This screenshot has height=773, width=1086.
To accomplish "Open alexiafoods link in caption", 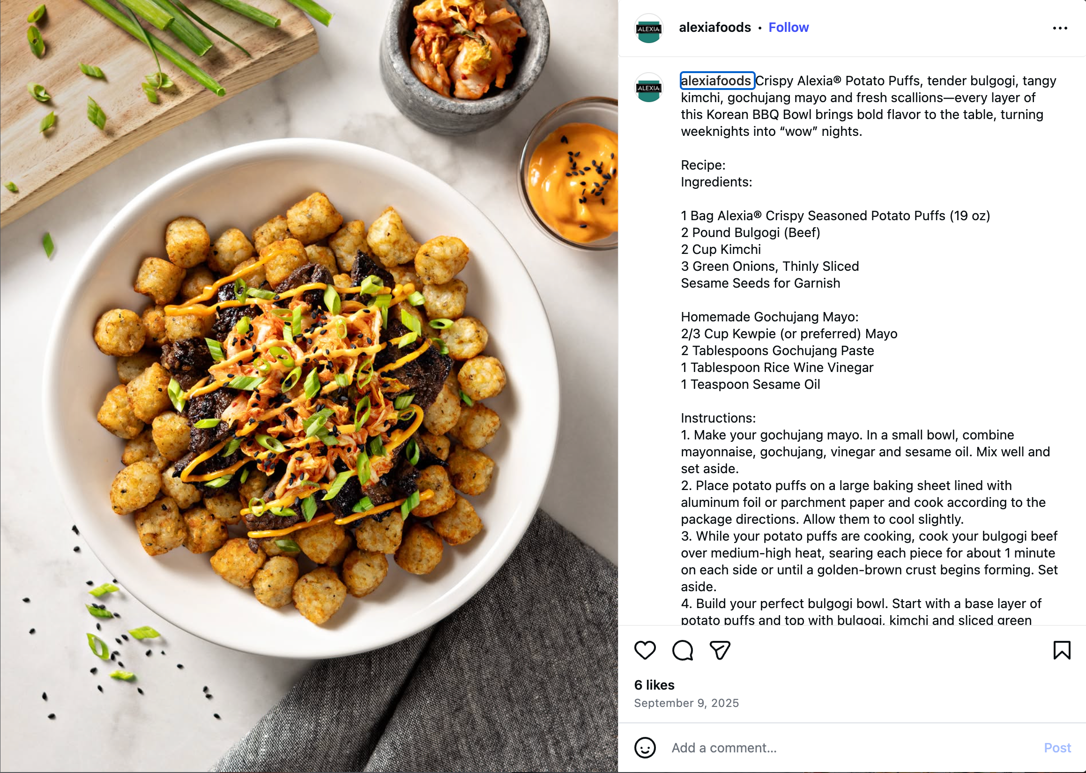I will pyautogui.click(x=716, y=81).
